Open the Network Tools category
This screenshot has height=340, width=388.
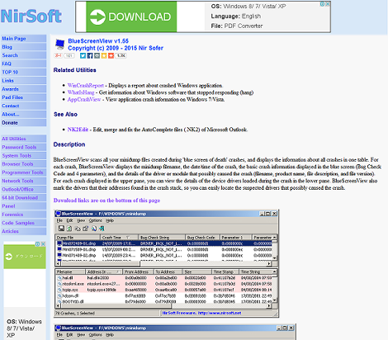click(23, 181)
